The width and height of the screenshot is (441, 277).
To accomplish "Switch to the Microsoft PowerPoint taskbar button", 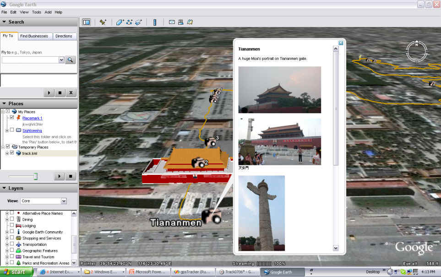I will [148, 272].
